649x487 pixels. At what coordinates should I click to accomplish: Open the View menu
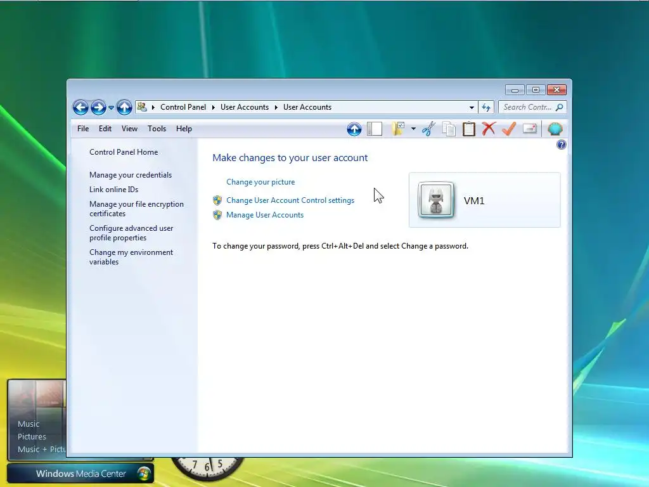tap(129, 129)
